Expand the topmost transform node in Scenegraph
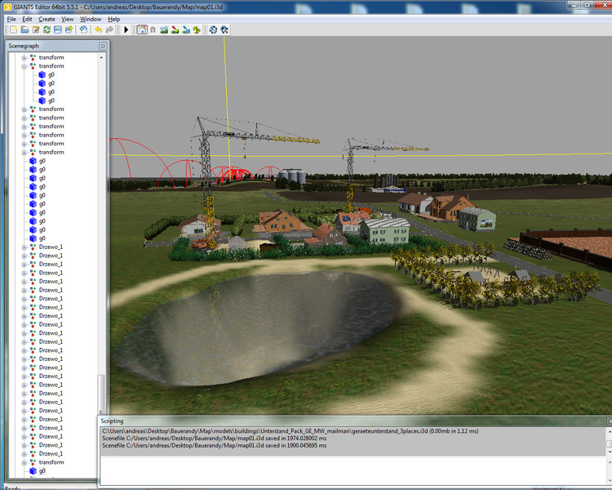The height and width of the screenshot is (490, 612). (x=24, y=58)
